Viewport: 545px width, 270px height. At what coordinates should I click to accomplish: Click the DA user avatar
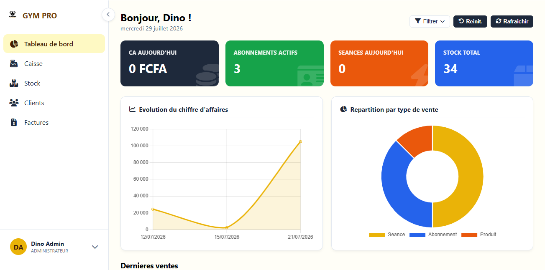tap(18, 247)
